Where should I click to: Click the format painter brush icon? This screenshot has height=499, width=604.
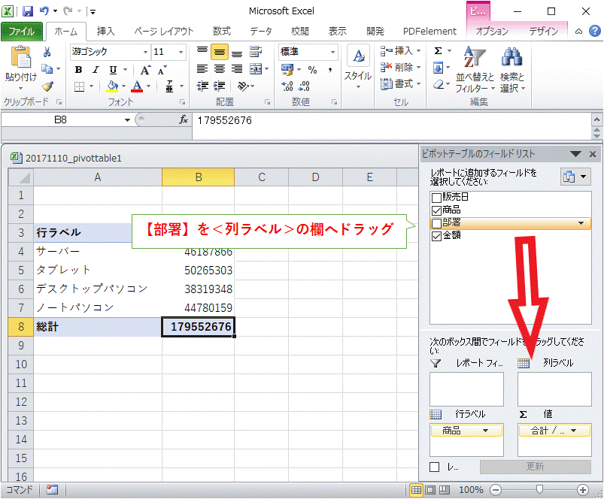click(x=47, y=86)
